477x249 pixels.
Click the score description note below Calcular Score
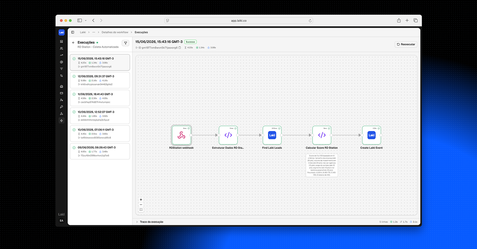point(322,165)
